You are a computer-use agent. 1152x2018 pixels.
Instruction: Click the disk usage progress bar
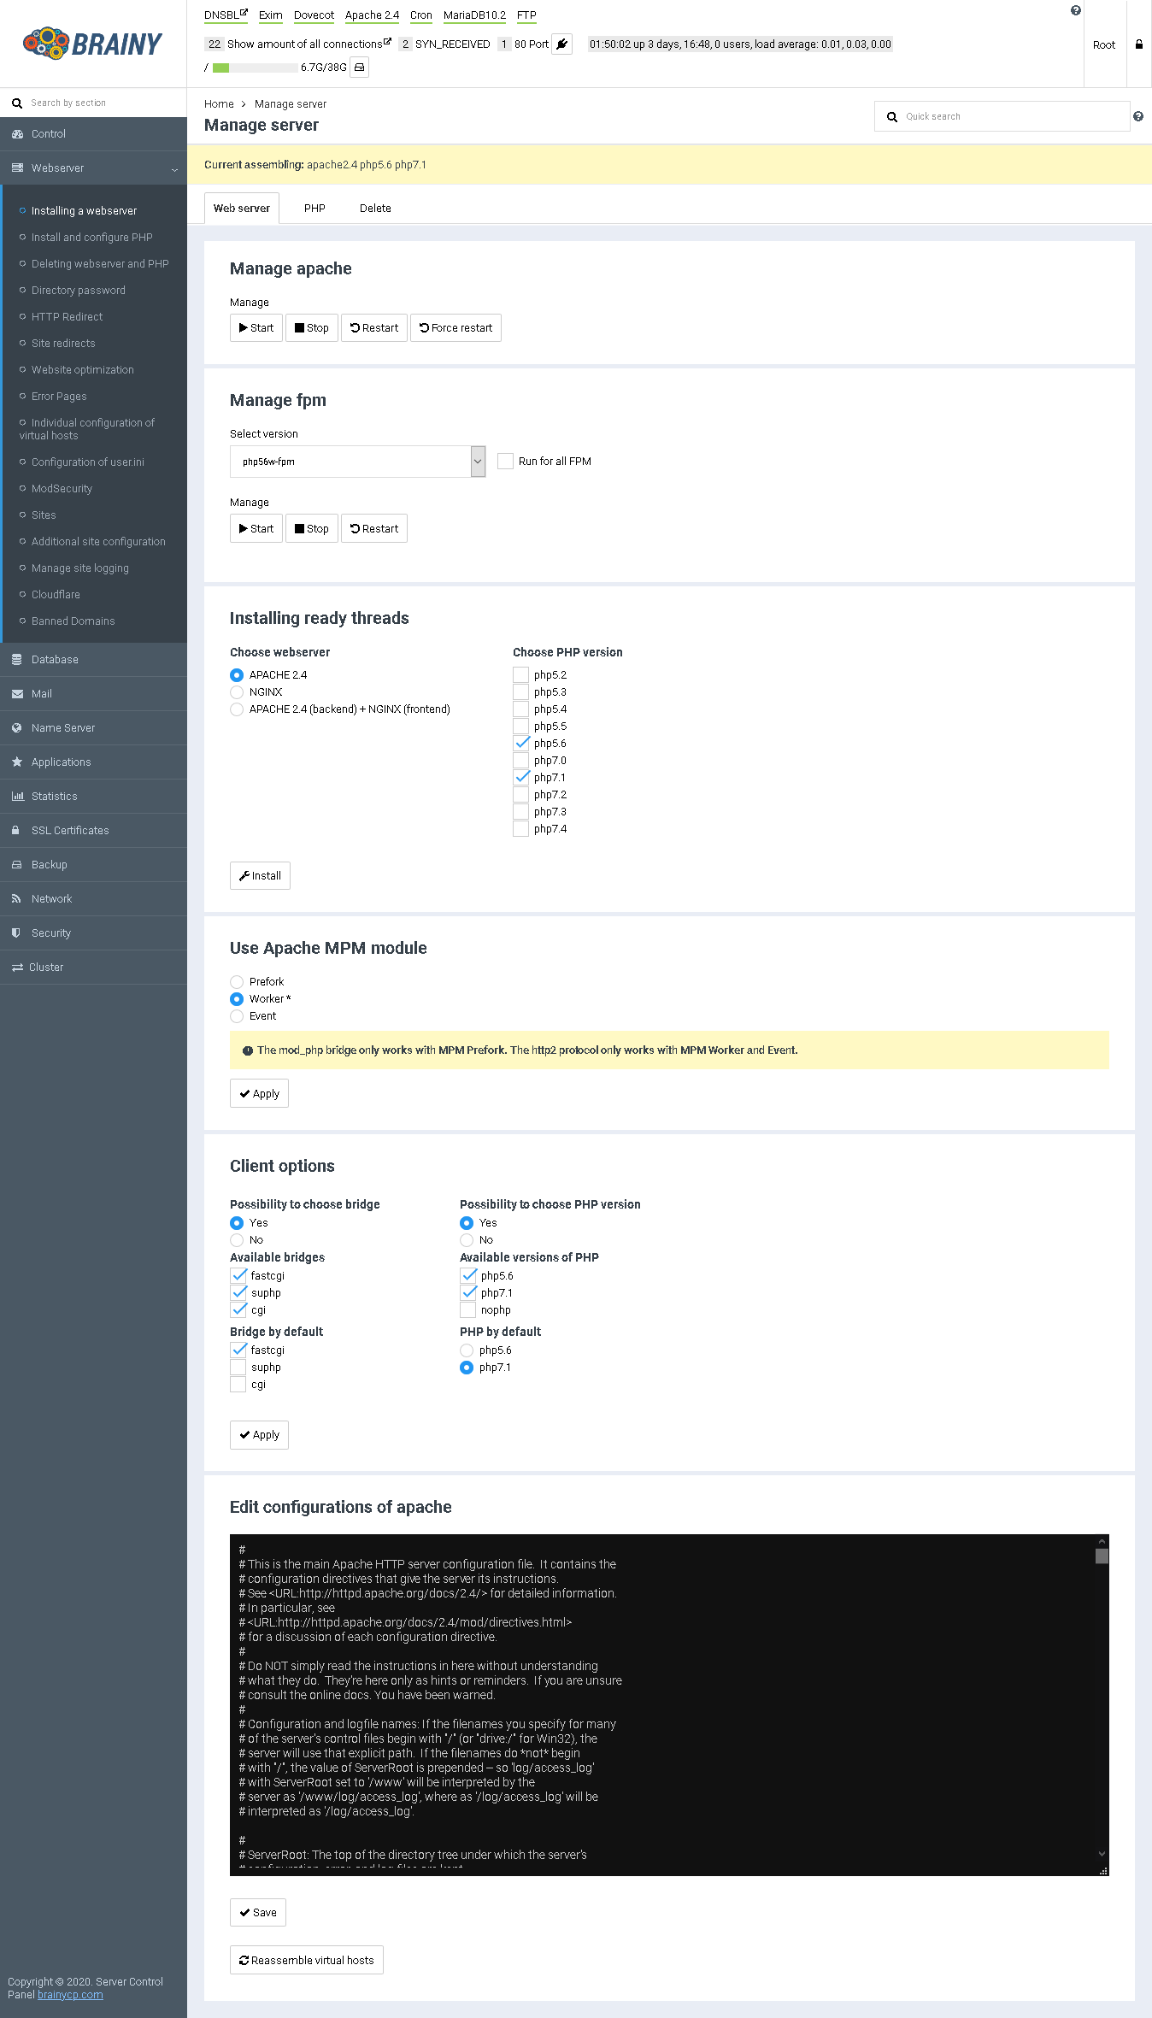(x=254, y=68)
